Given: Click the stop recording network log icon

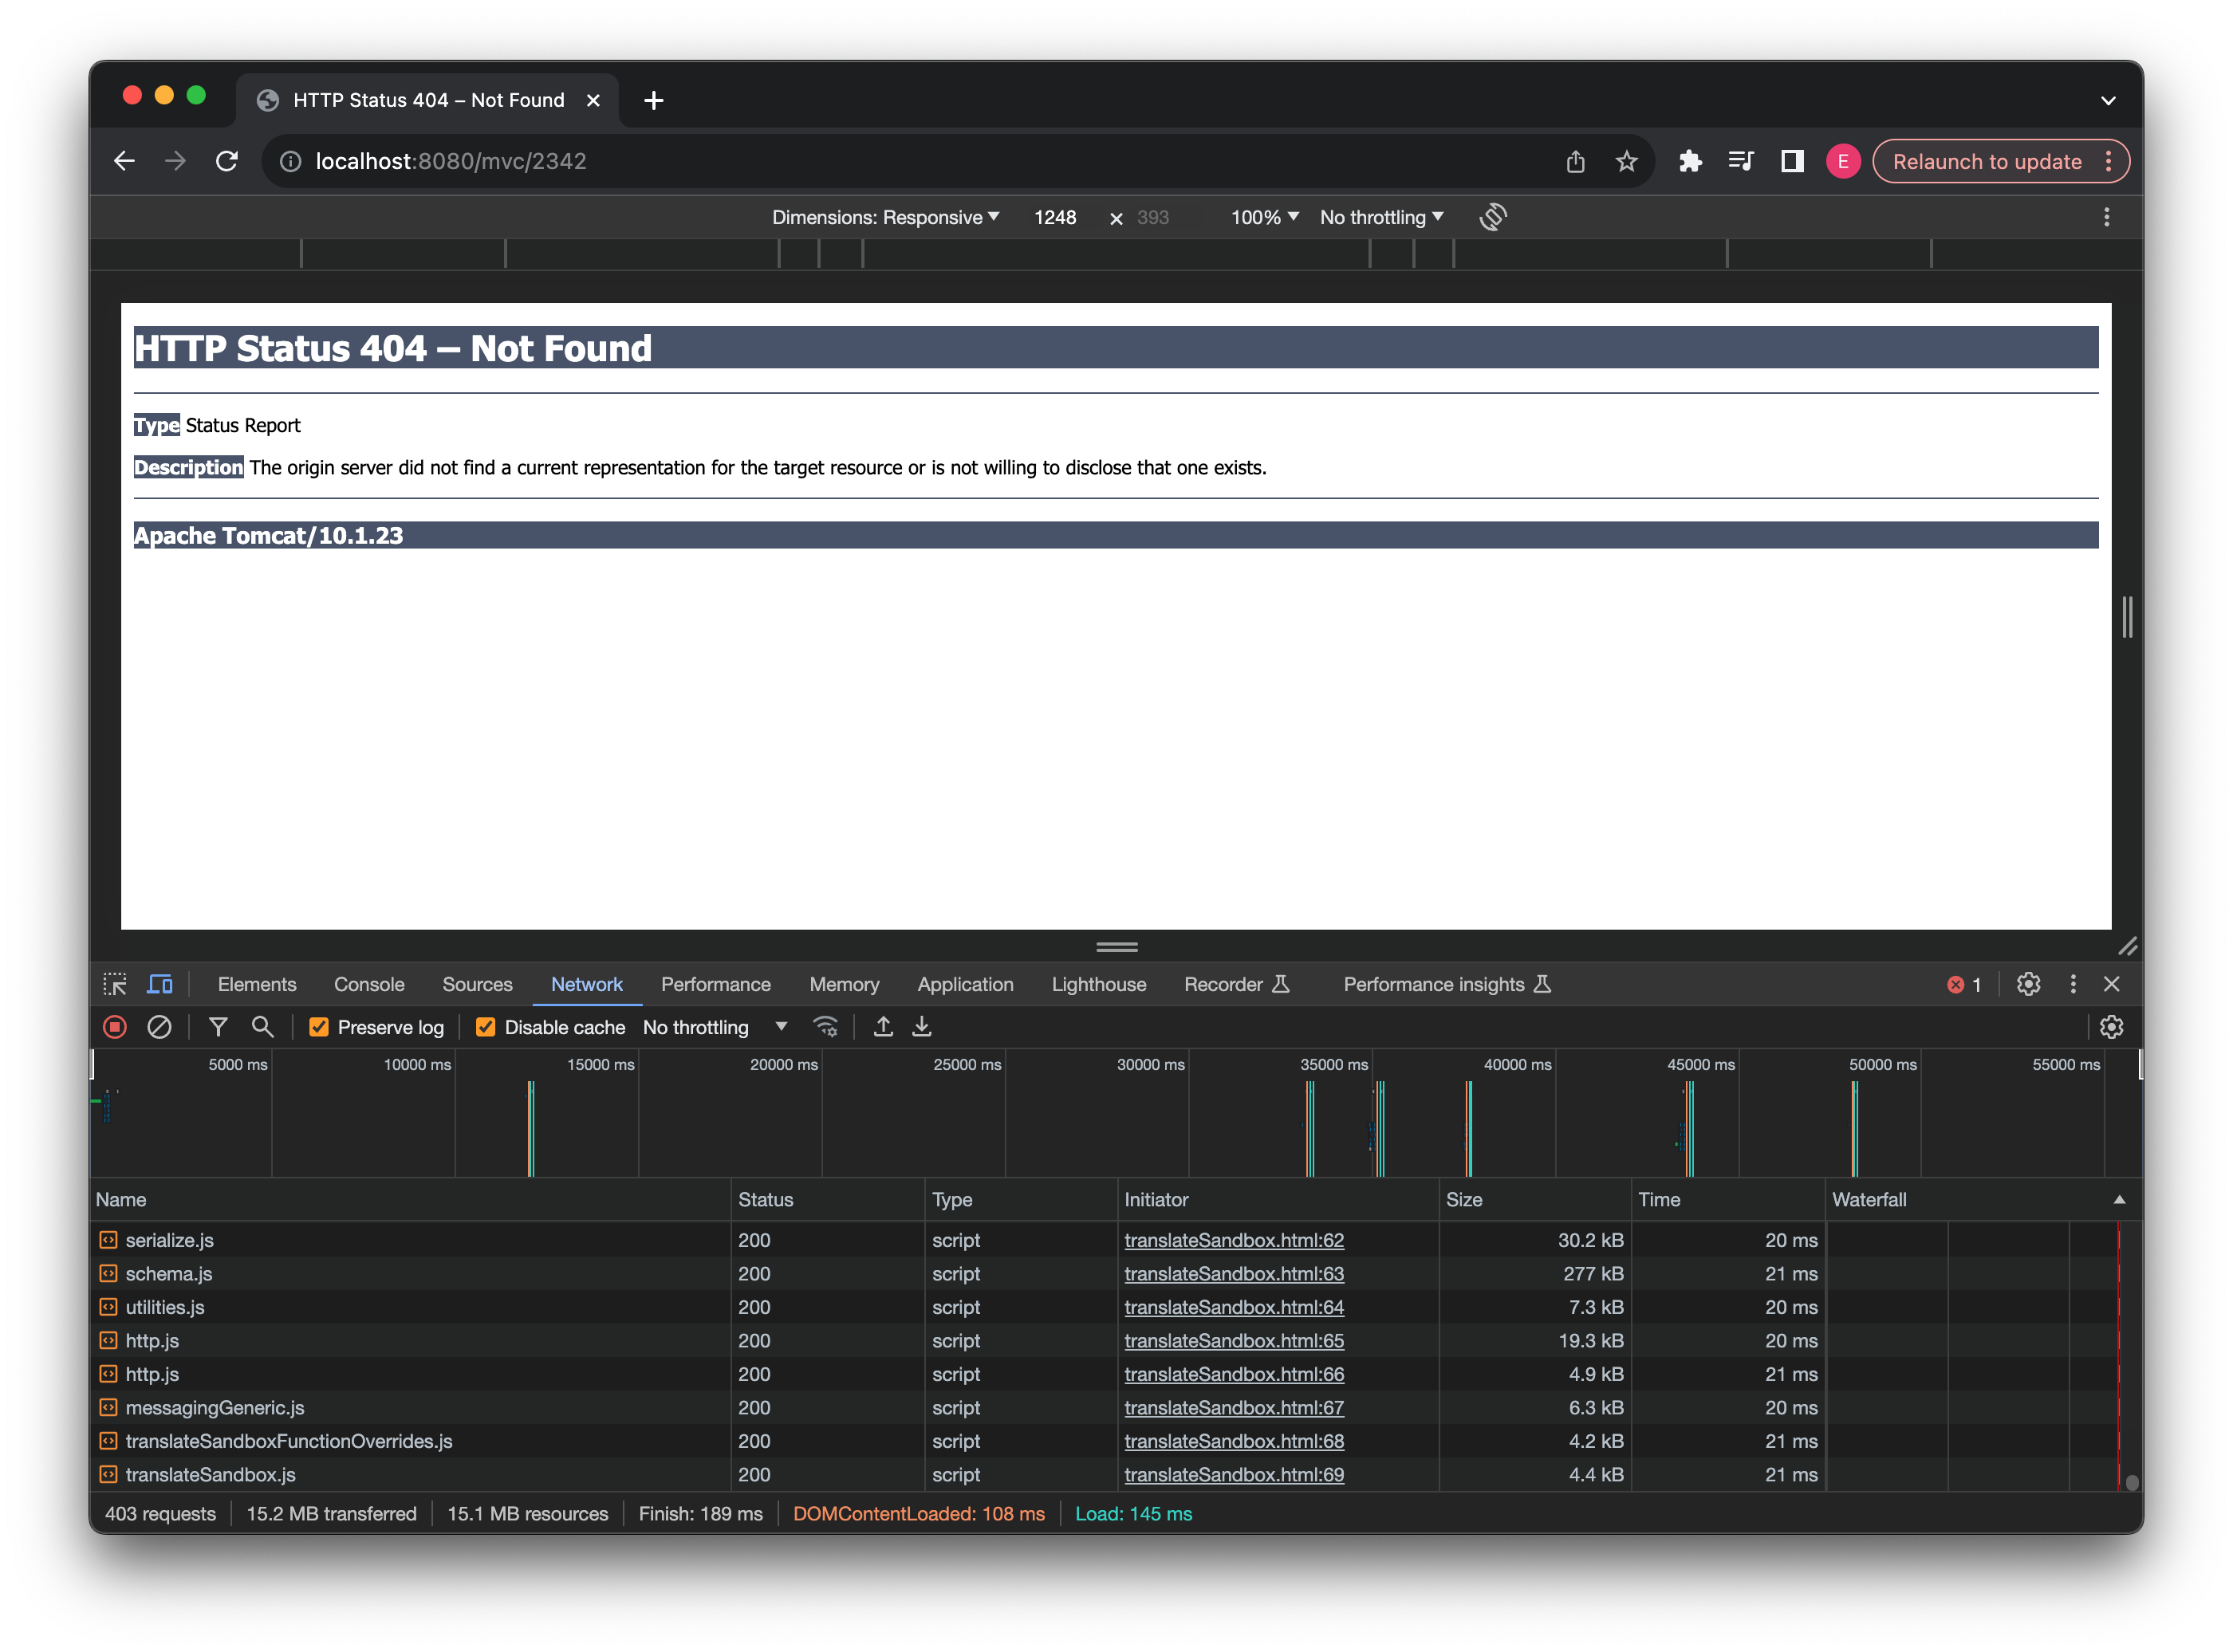Looking at the screenshot, I should coord(115,1027).
